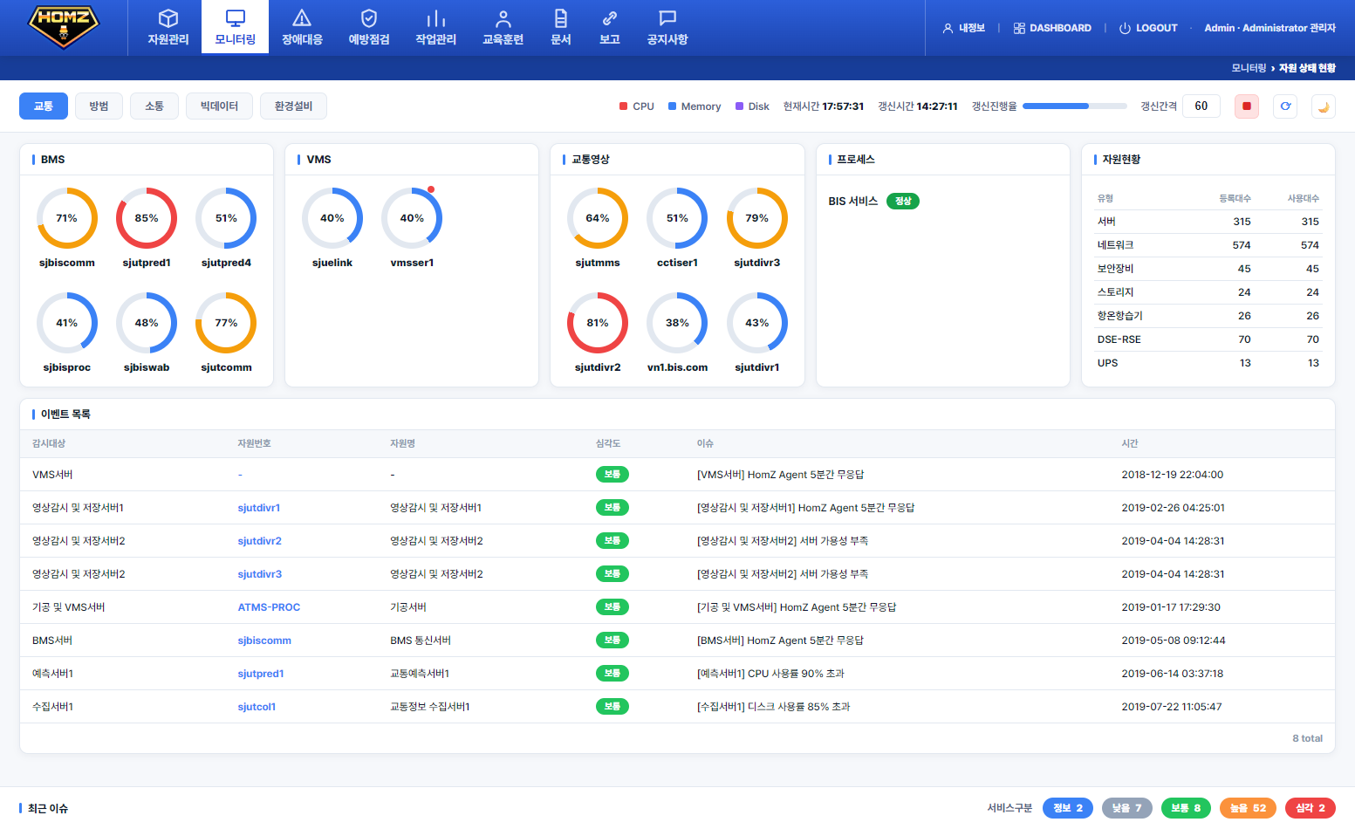Select the vmsser1 40% gauge
The width and height of the screenshot is (1355, 829).
412,218
